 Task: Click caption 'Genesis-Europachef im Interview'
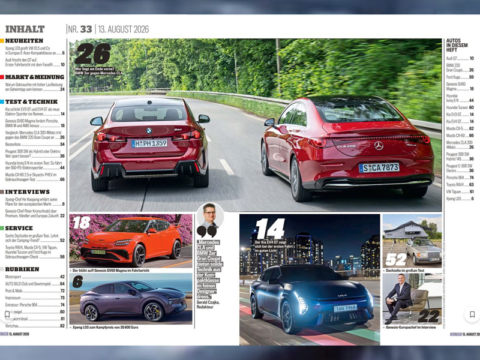tap(411, 327)
